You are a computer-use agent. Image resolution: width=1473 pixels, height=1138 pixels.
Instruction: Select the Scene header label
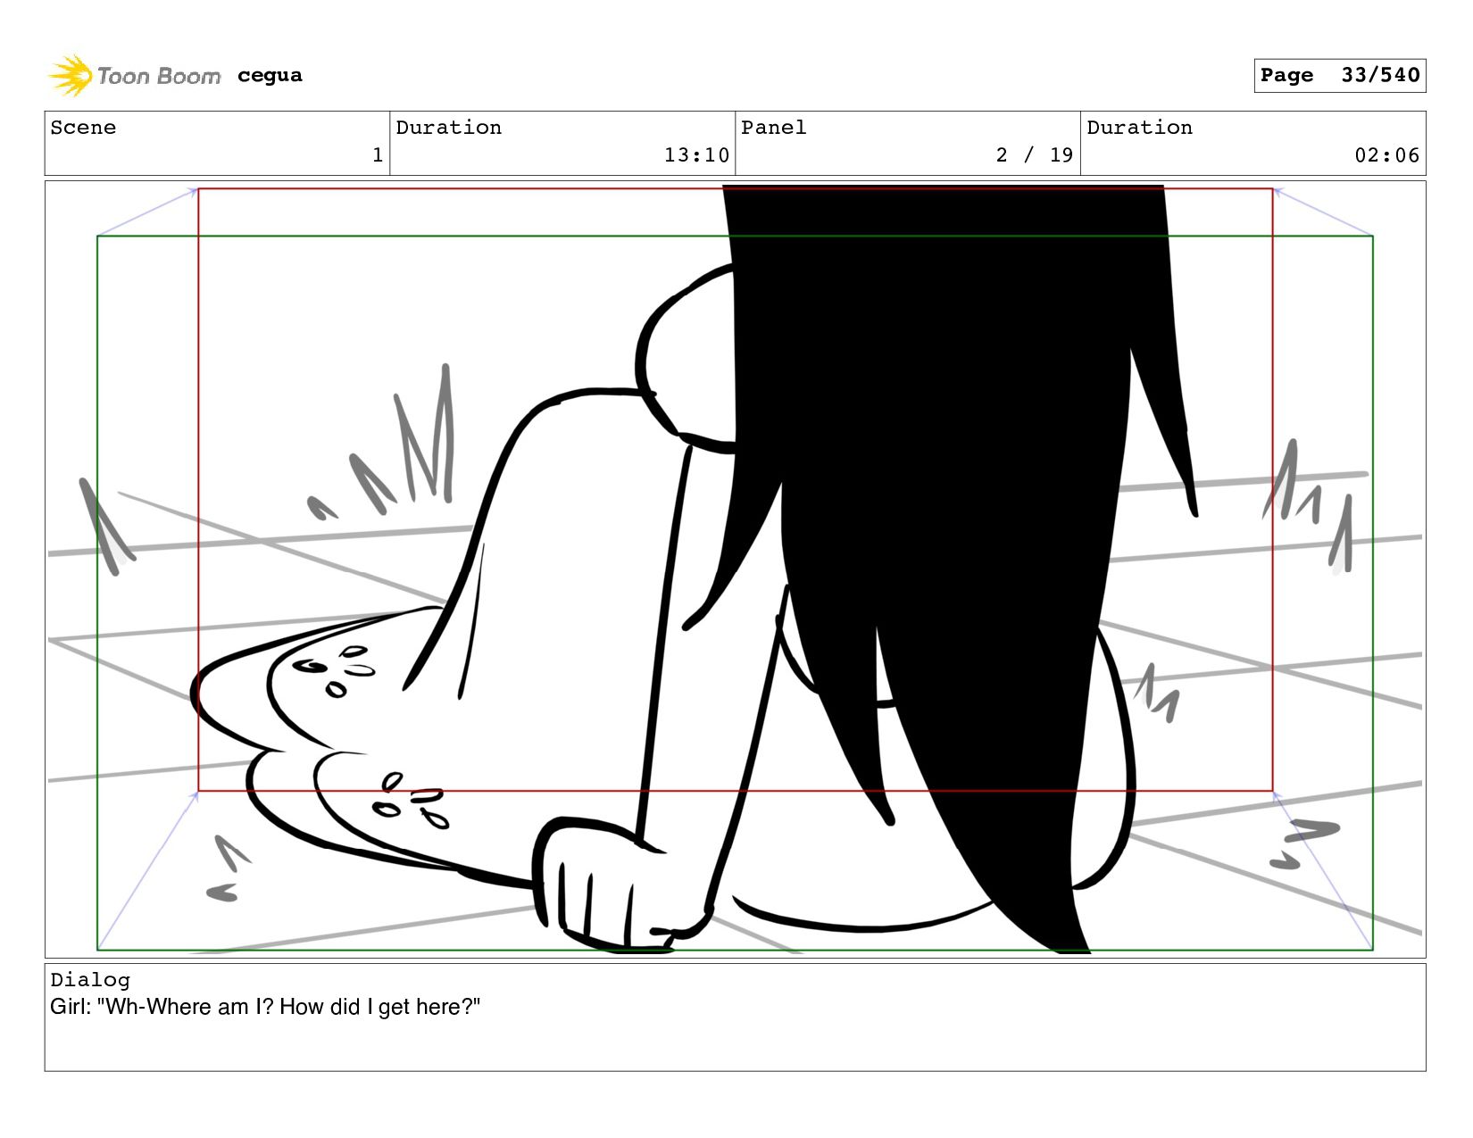pos(83,128)
